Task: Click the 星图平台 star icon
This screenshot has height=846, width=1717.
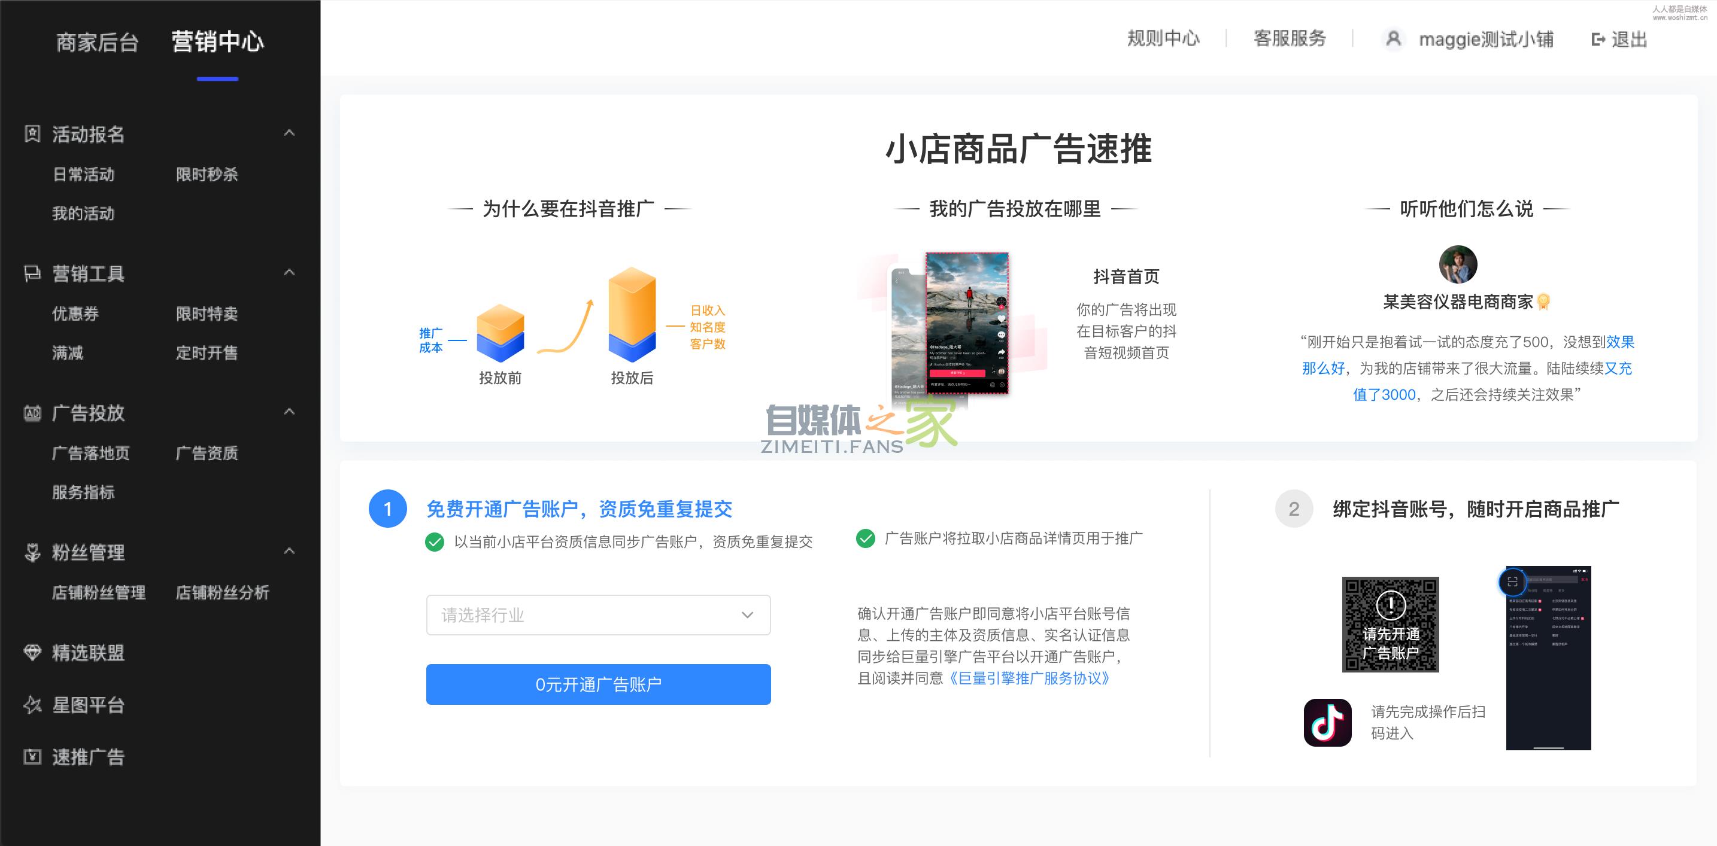Action: [x=32, y=705]
